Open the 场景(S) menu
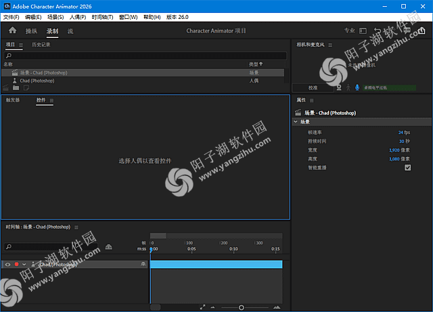The width and height of the screenshot is (433, 312). click(x=55, y=17)
